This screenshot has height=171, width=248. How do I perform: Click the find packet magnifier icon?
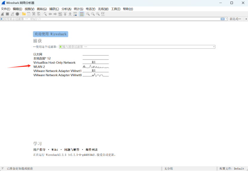[x=45, y=14]
